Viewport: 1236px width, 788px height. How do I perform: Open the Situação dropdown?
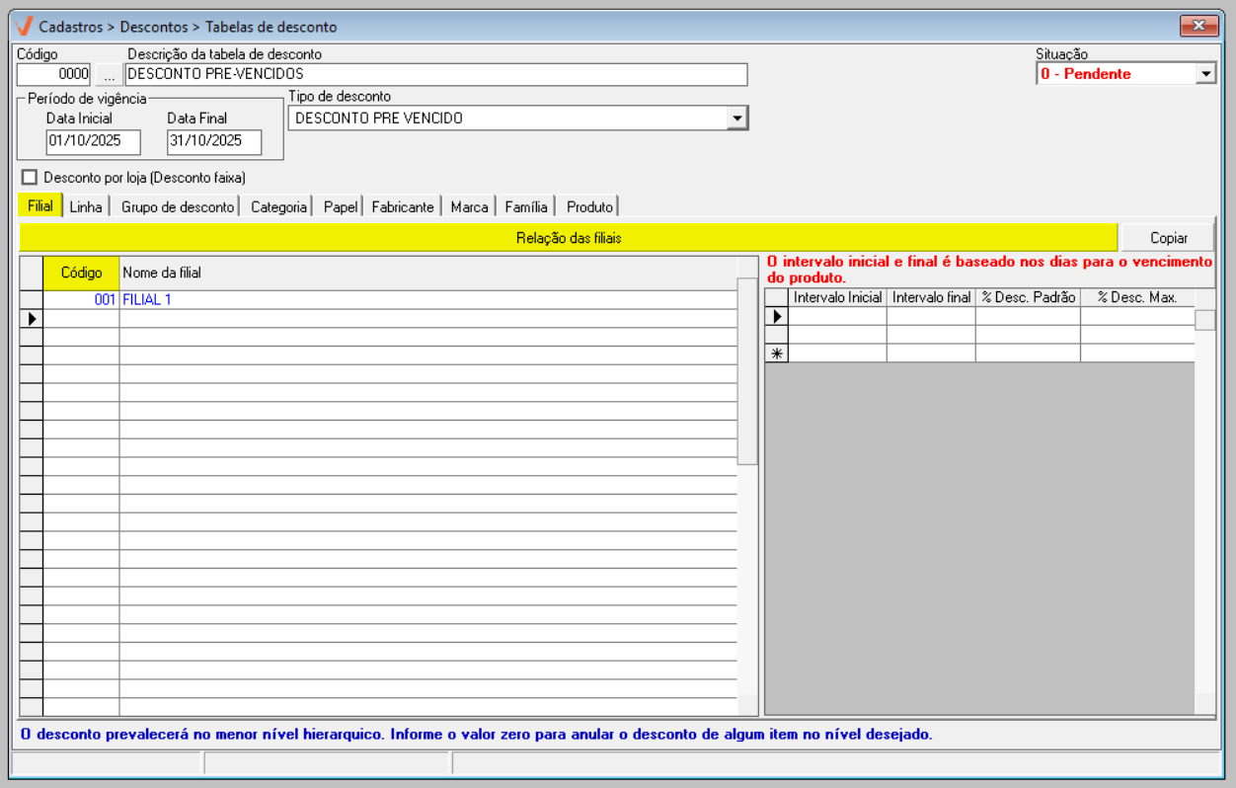1205,74
